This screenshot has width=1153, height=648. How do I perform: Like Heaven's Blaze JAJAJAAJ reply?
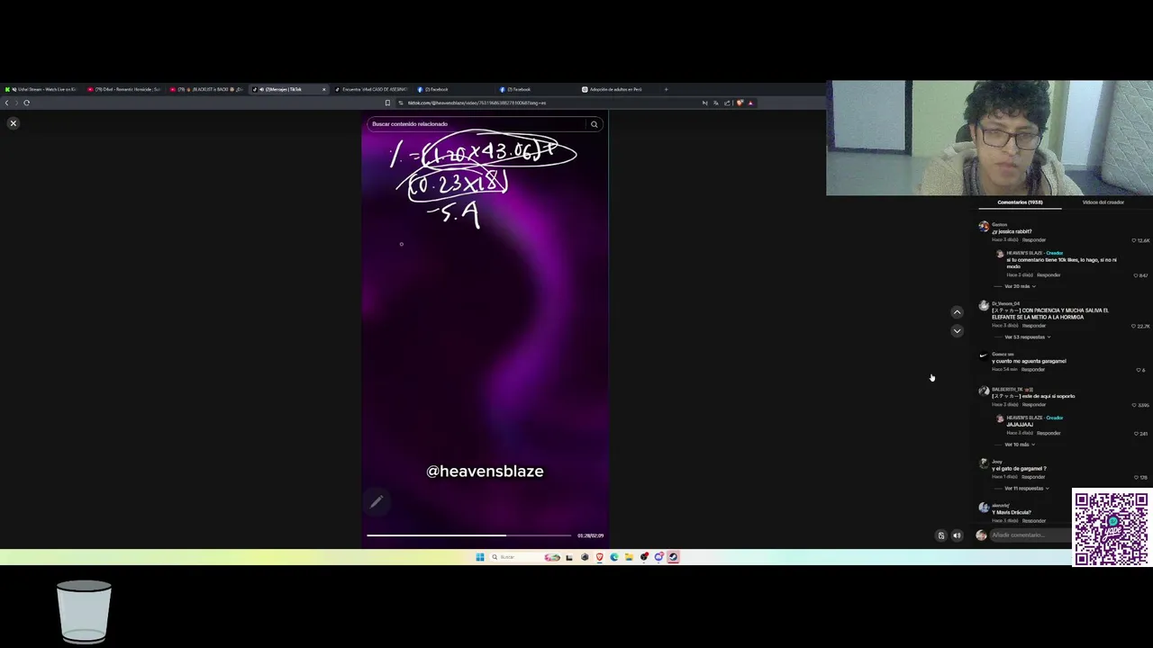click(x=1135, y=434)
